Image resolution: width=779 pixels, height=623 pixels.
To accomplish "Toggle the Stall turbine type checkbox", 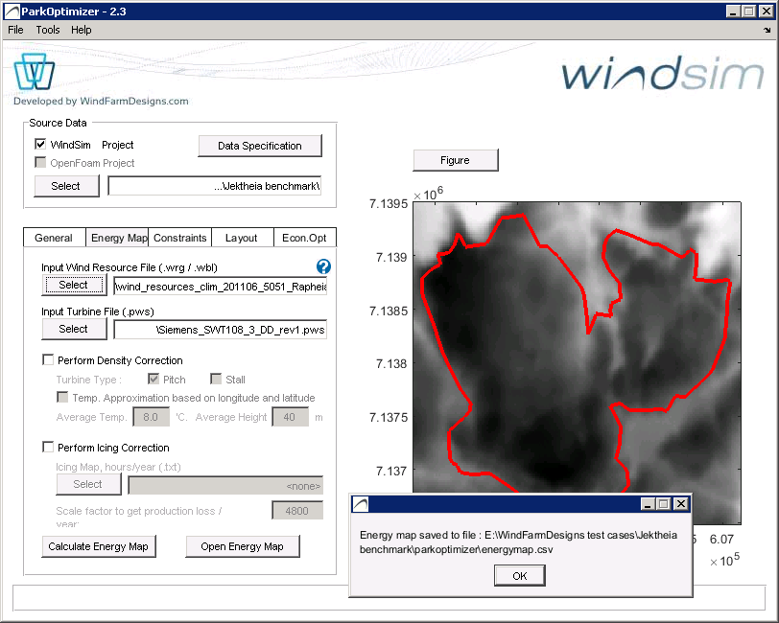I will 216,380.
